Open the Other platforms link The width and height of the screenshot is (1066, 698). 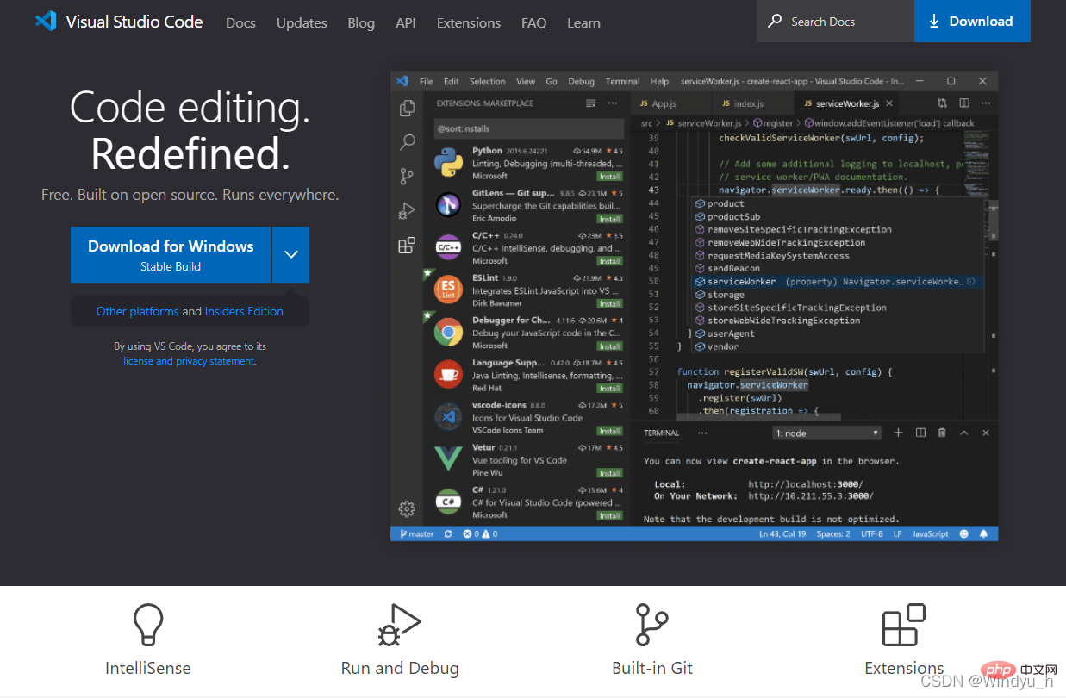pyautogui.click(x=138, y=311)
